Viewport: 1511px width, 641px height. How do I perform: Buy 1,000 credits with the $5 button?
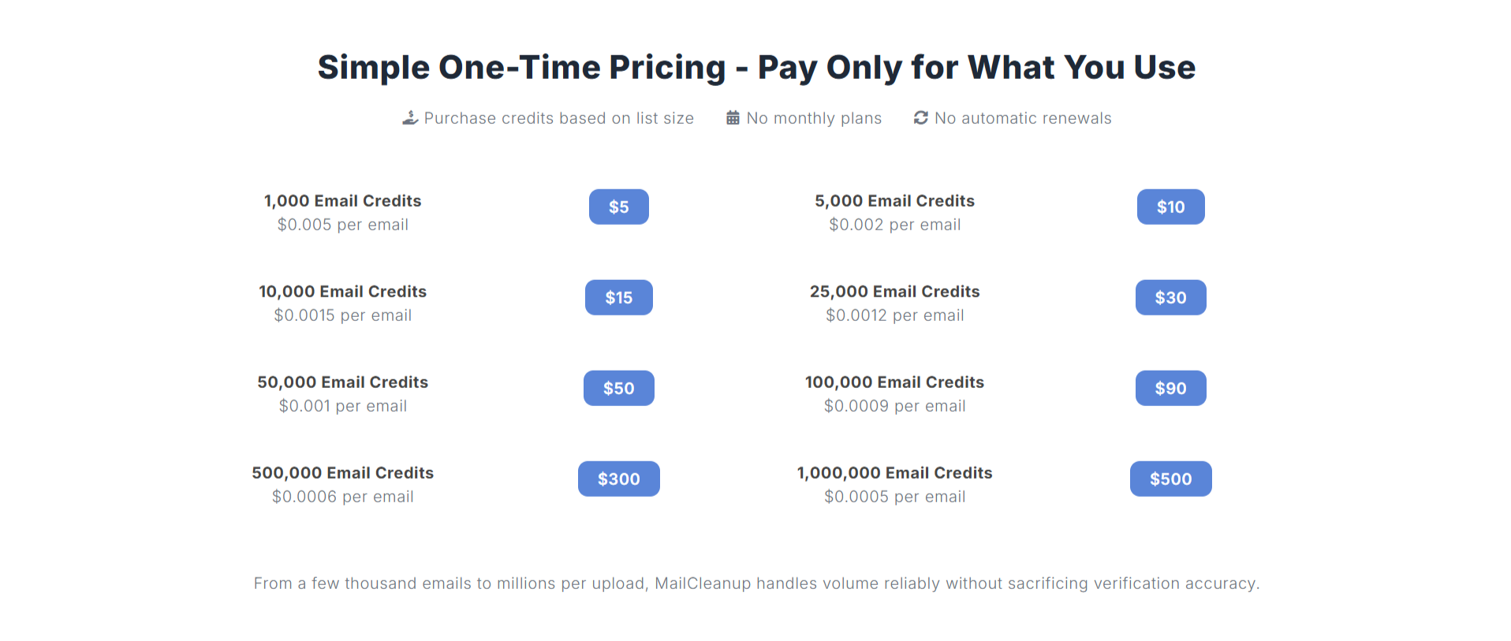point(618,207)
